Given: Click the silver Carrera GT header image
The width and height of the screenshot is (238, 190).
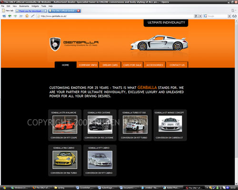Looking at the screenshot, I should tap(159, 43).
